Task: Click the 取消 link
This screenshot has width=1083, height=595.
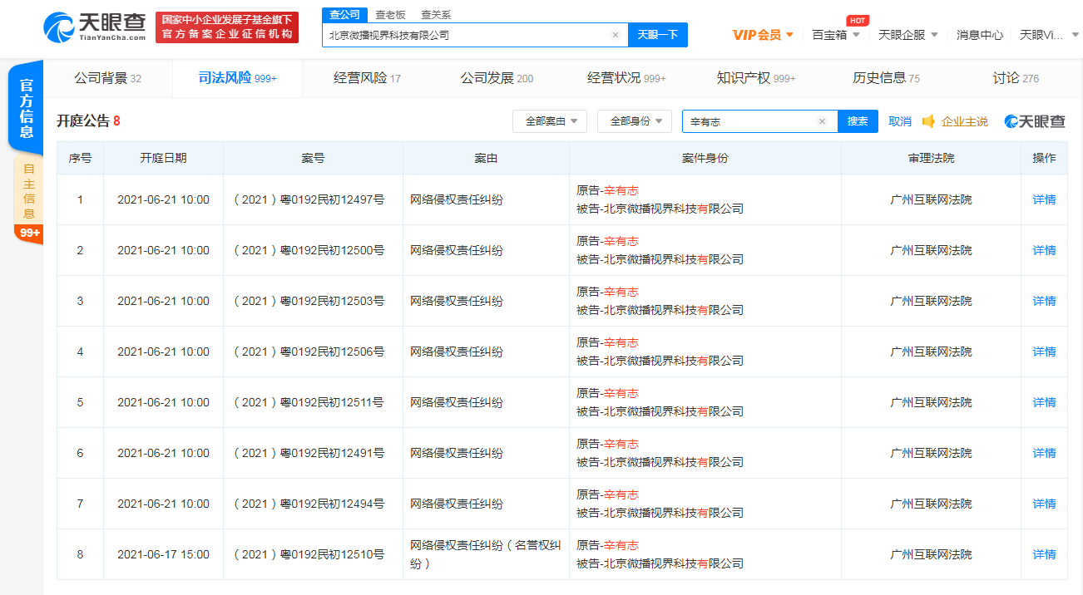Action: point(900,121)
